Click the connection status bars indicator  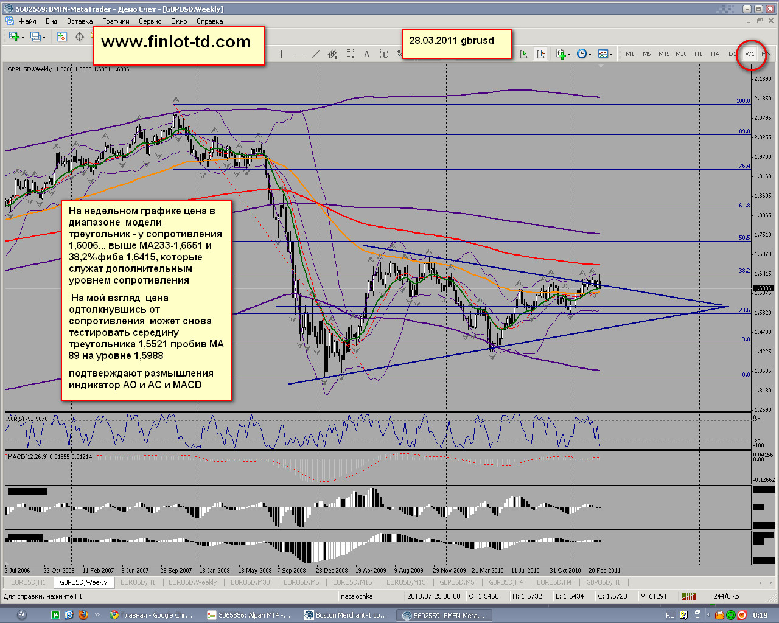tap(688, 596)
